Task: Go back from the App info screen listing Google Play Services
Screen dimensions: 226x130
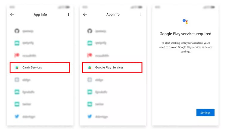Action: (85, 14)
